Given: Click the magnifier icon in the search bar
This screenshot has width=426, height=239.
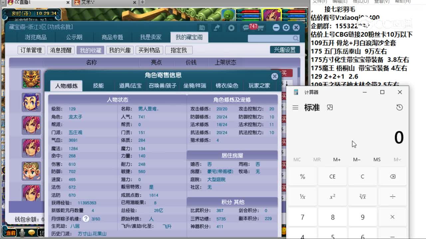Looking at the screenshot, I should [296, 38].
